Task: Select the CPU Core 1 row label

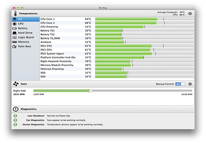Action: (47, 19)
